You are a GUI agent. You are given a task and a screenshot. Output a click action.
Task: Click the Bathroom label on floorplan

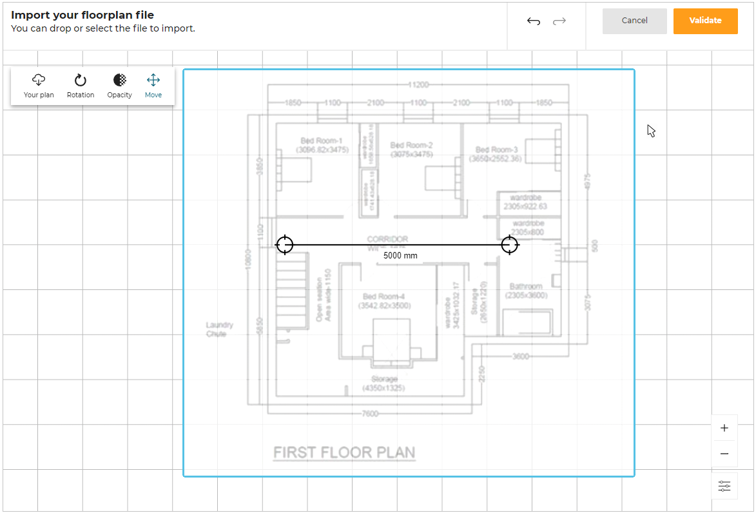click(x=526, y=286)
